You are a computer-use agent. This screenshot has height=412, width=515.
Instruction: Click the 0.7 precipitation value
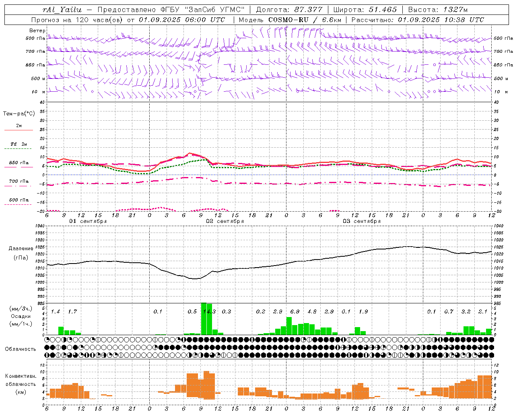[x=449, y=312]
